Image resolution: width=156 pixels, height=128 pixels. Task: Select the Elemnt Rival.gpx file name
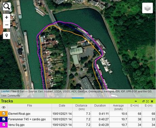coord(19,114)
